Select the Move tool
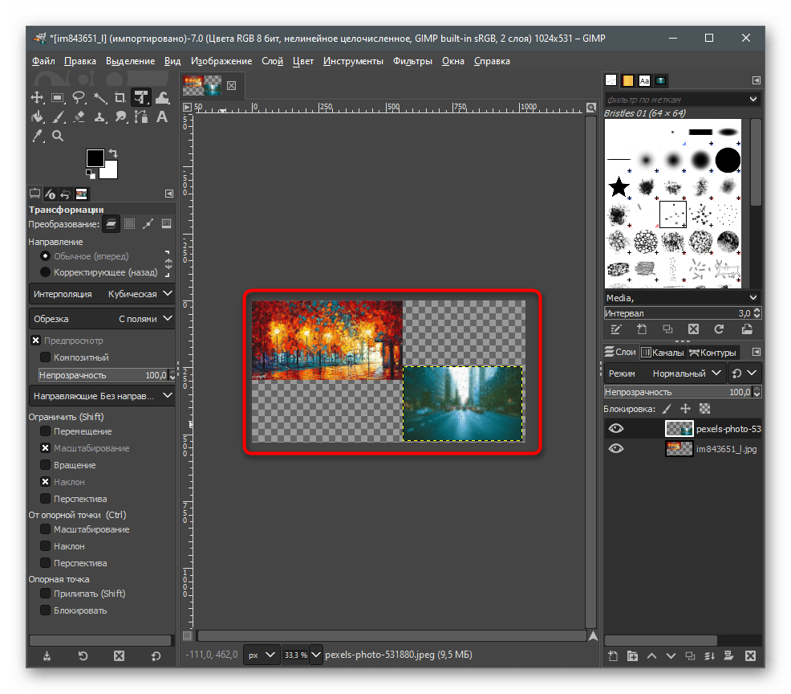Screen dimensions: 791x694 [x=36, y=97]
